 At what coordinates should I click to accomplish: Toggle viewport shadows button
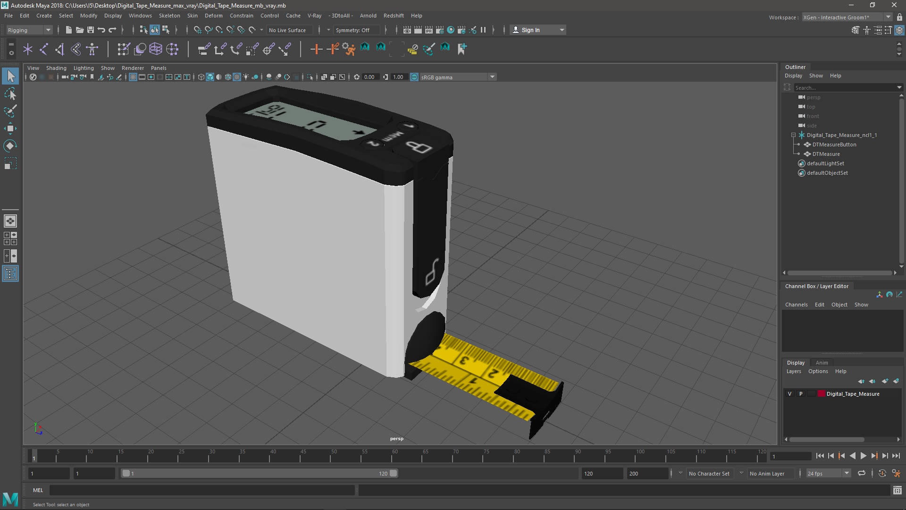pyautogui.click(x=255, y=77)
